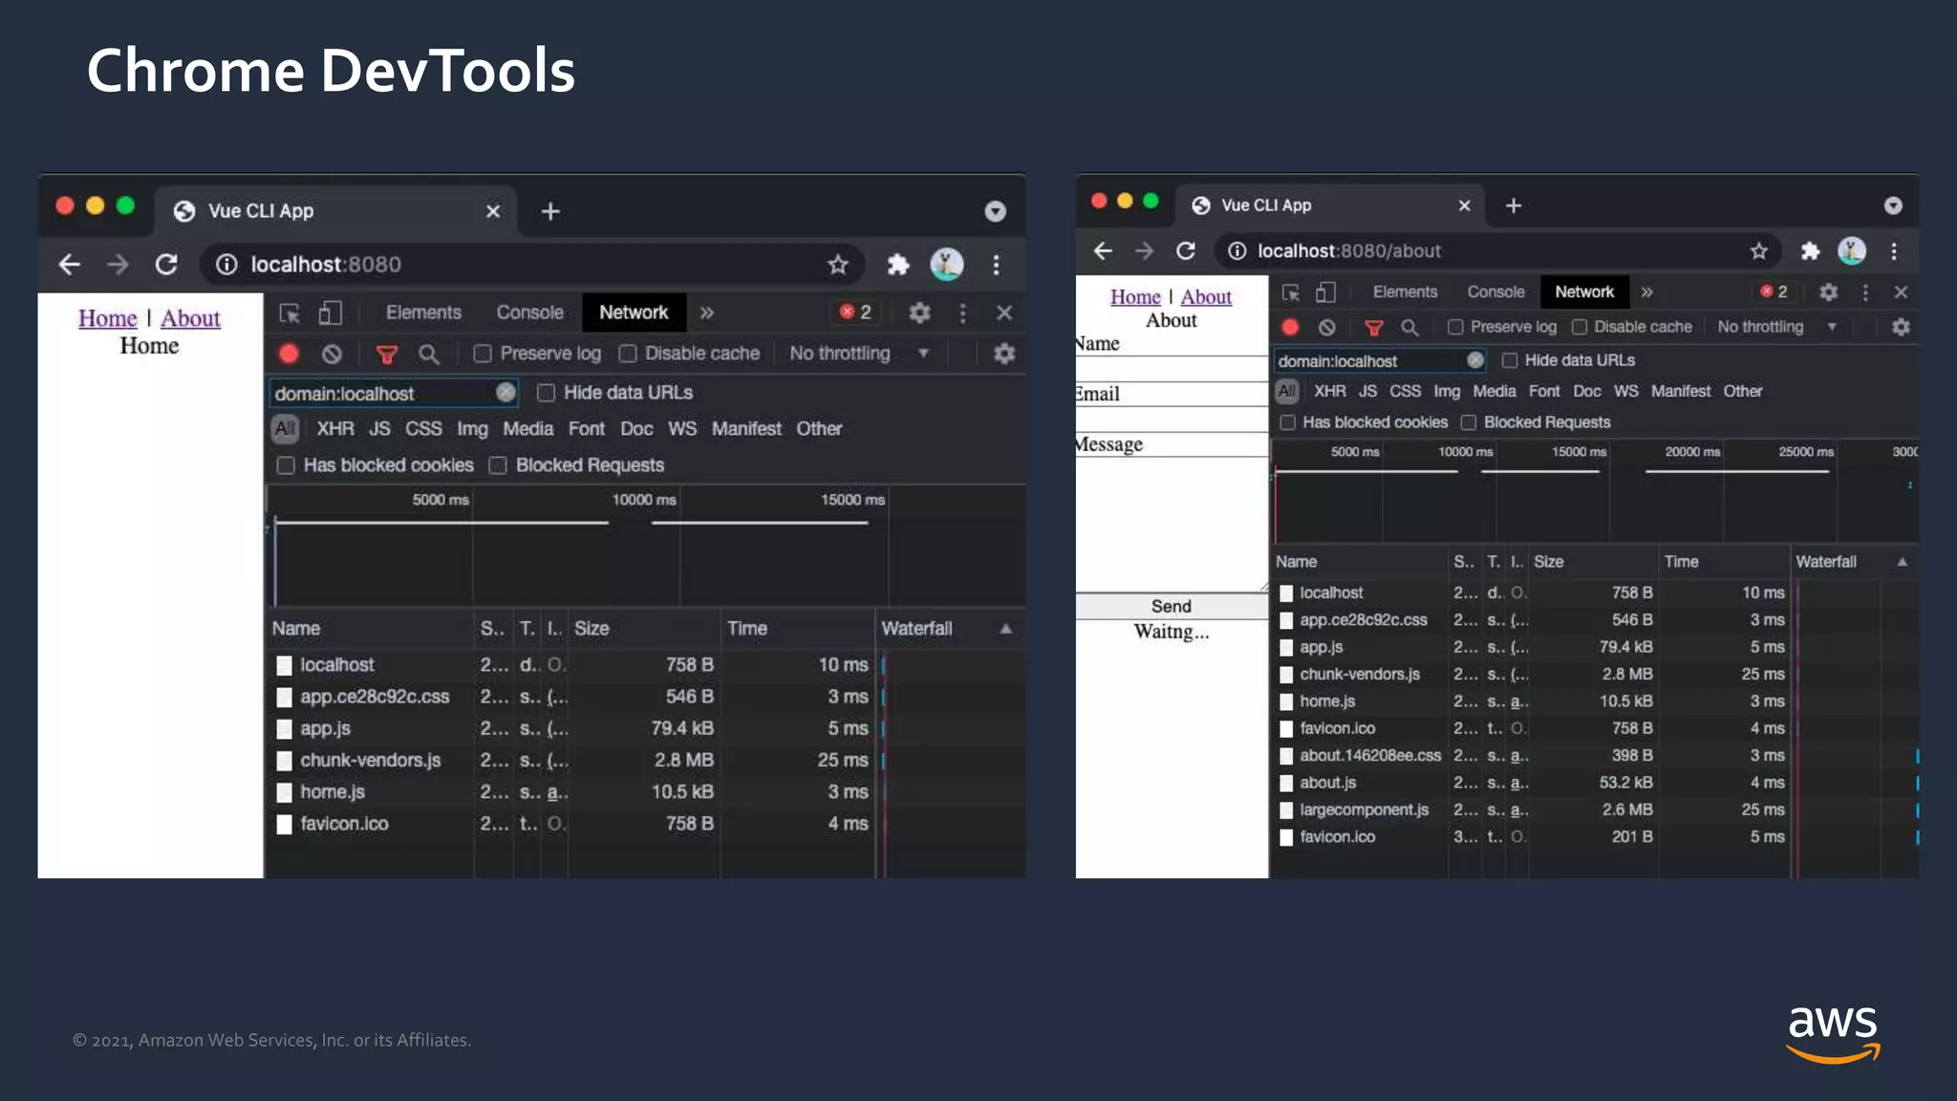
Task: Go back in left browser window
Action: 69,265
